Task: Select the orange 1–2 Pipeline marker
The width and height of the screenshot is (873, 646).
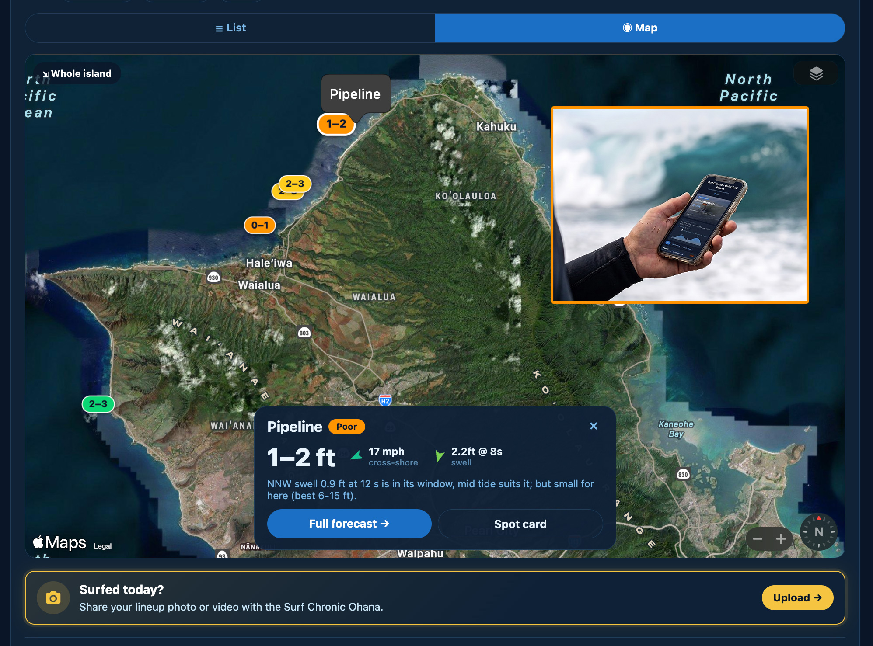Action: 336,124
